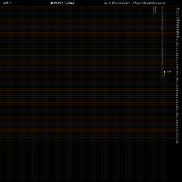The height and width of the screenshot is (182, 182).
Task: Click the 'Charts MunafaSutra.com' text
Action: (x=149, y=3)
